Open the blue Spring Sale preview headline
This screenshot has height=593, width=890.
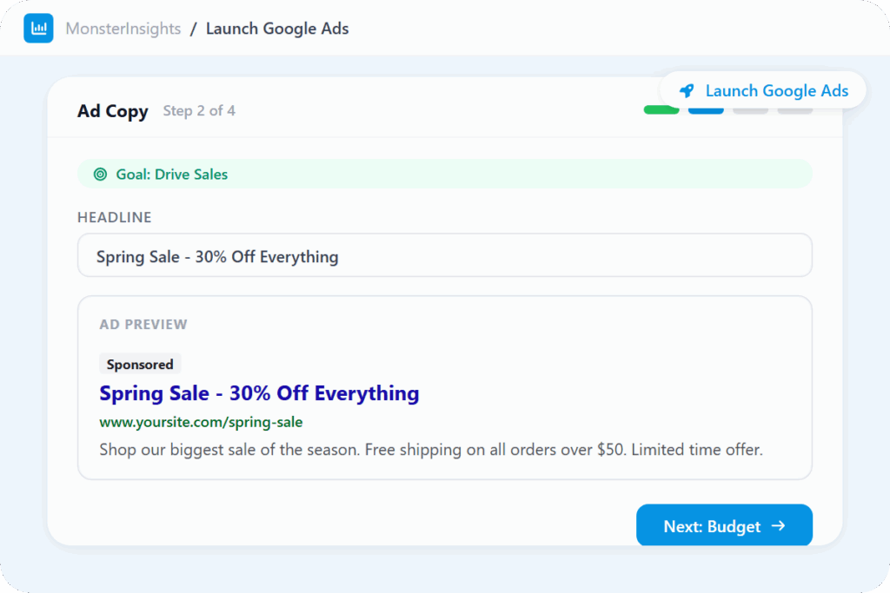point(259,393)
